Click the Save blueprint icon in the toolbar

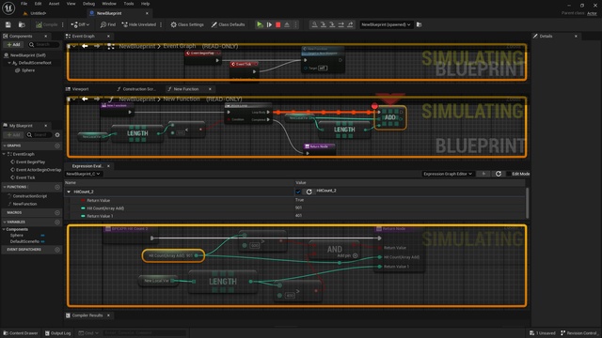(x=8, y=24)
